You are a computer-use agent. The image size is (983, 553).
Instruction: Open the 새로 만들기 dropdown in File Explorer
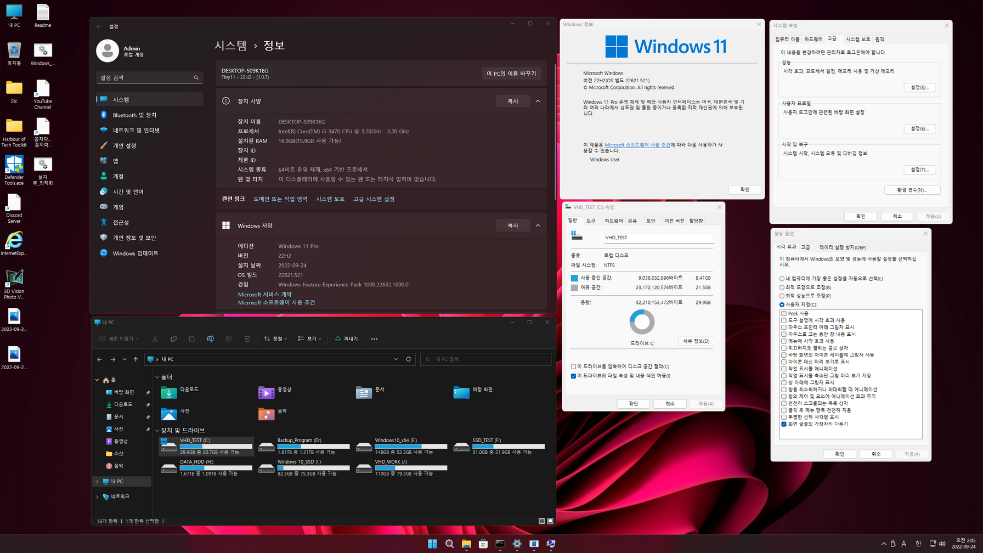pos(119,339)
